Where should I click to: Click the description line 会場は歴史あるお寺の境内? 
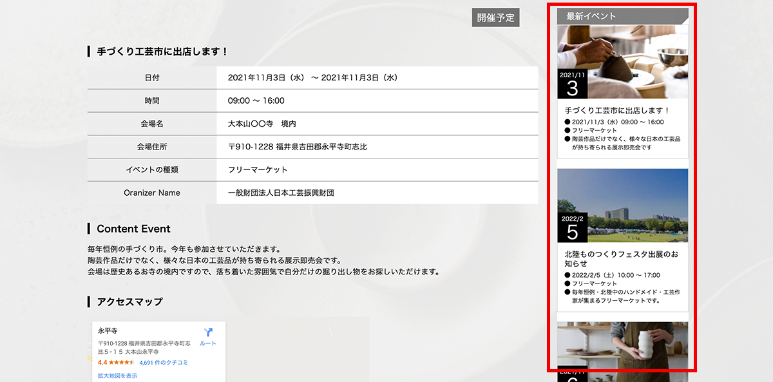(x=264, y=272)
